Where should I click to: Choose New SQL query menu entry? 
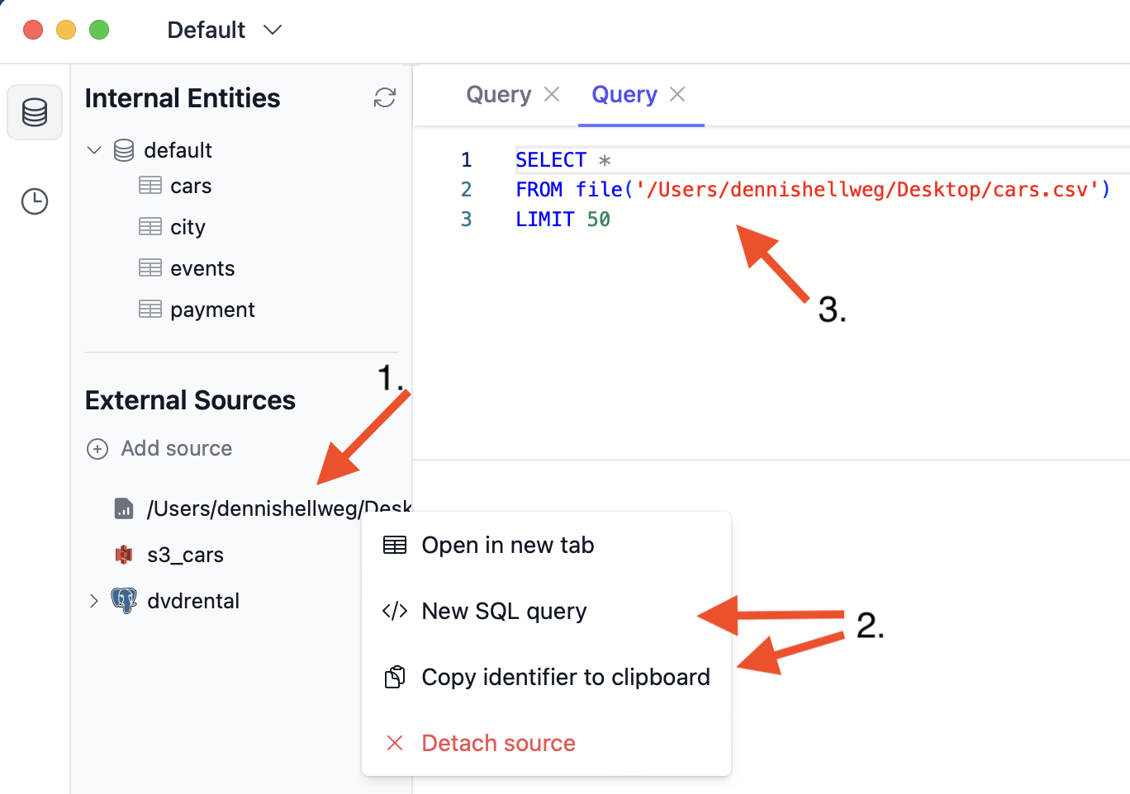tap(546, 611)
